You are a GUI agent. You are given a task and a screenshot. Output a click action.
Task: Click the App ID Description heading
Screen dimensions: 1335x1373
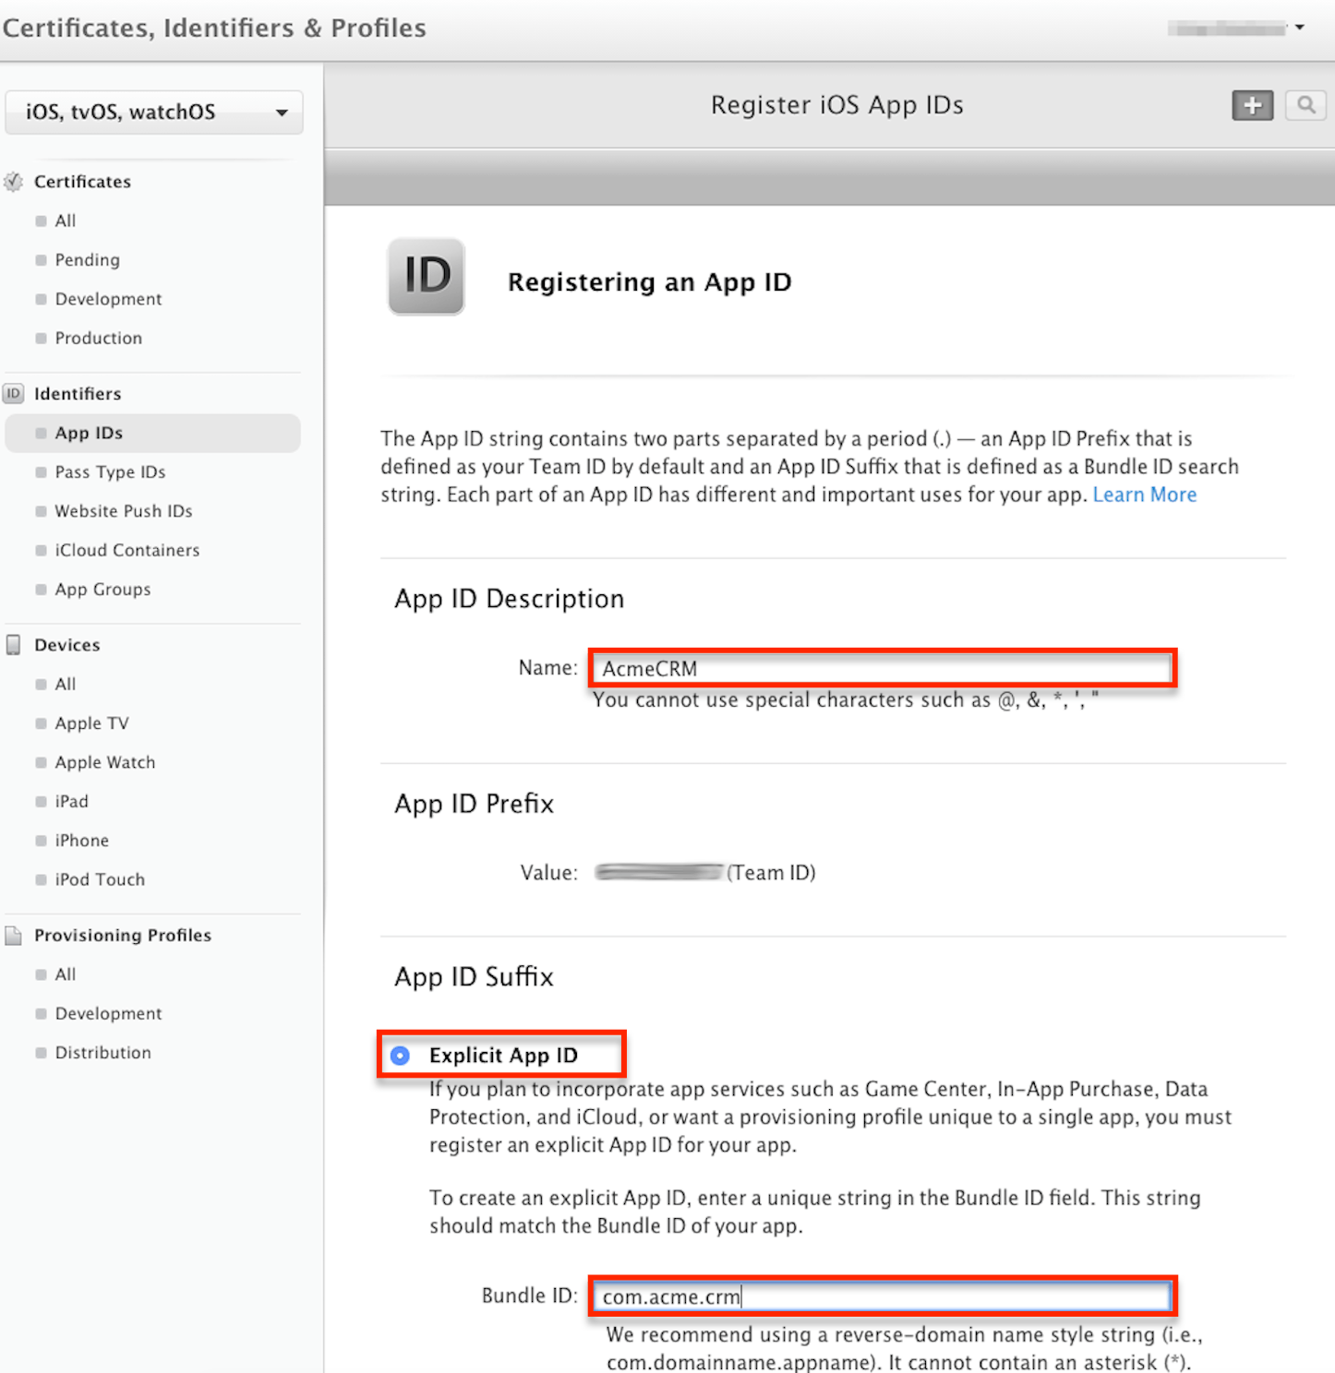(x=510, y=600)
